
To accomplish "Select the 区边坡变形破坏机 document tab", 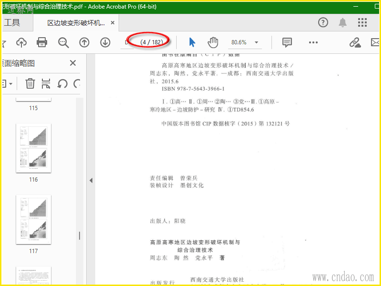I will click(76, 23).
